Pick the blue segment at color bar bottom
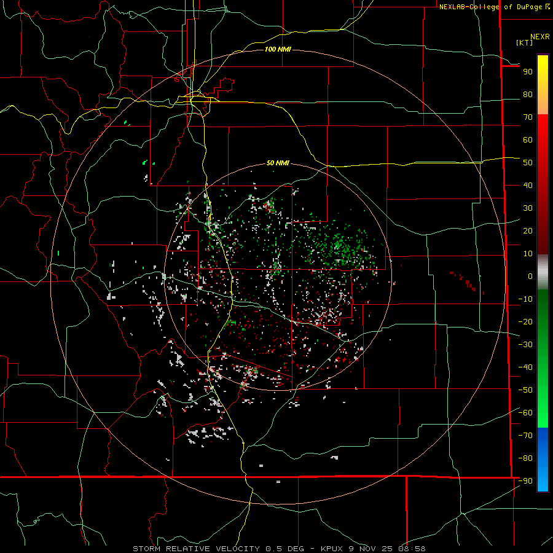Image resolution: width=553 pixels, height=553 pixels. [543, 460]
